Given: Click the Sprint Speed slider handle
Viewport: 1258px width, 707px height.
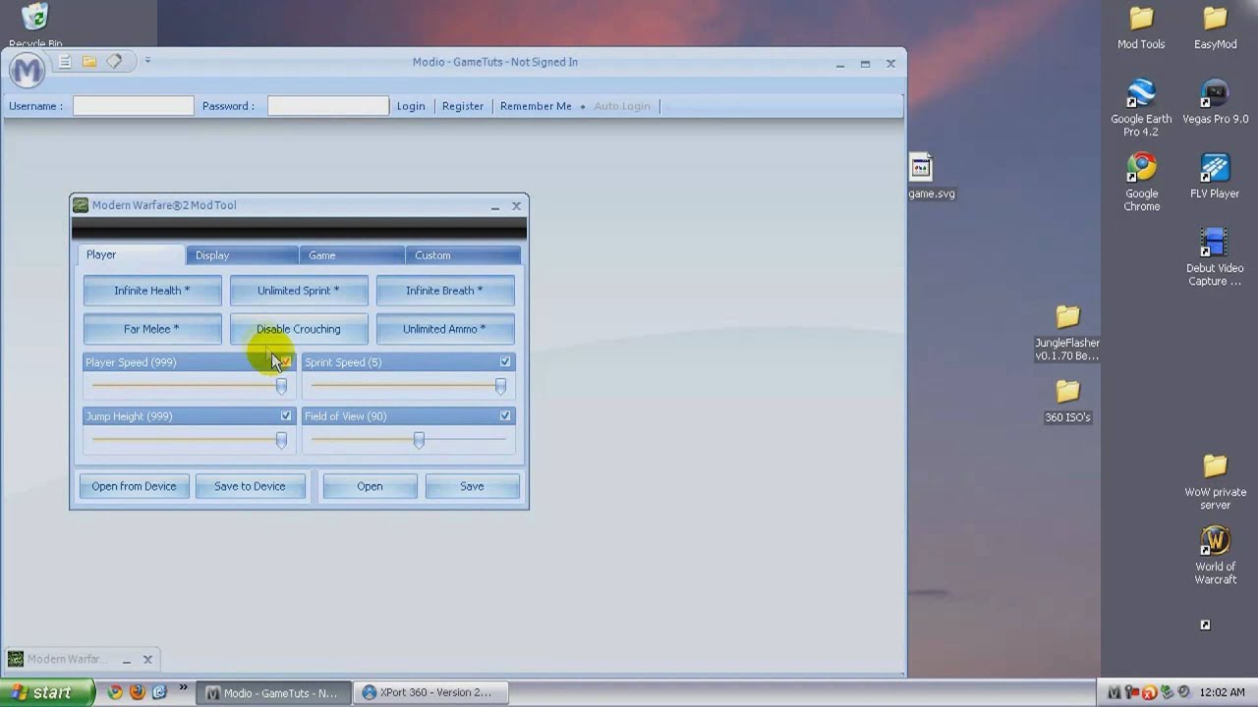Looking at the screenshot, I should (500, 386).
